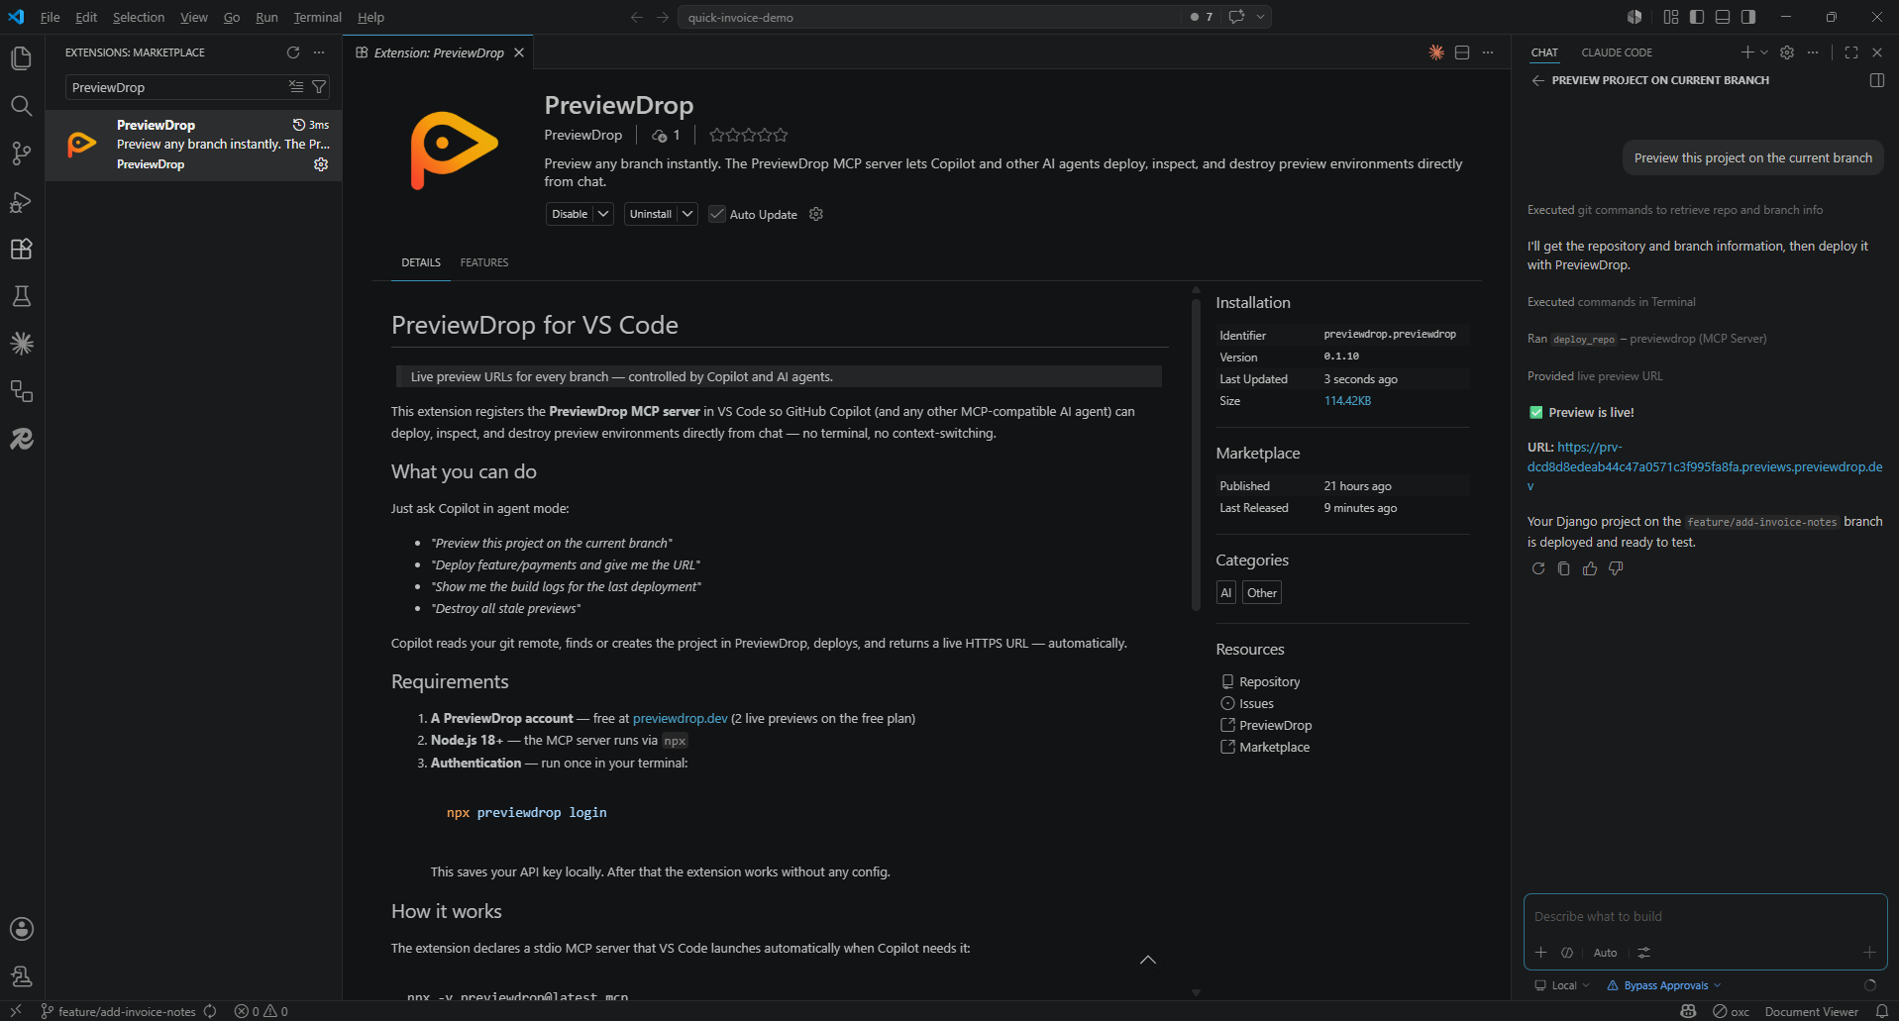Screen dimensions: 1899x1021
Task: Synchronize changes in status bar
Action: (x=210, y=1011)
